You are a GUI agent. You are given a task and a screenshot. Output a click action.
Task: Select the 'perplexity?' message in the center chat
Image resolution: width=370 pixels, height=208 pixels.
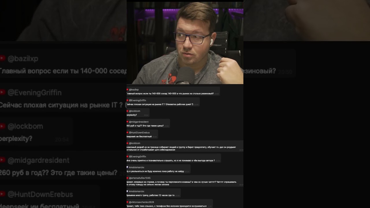[x=132, y=115]
